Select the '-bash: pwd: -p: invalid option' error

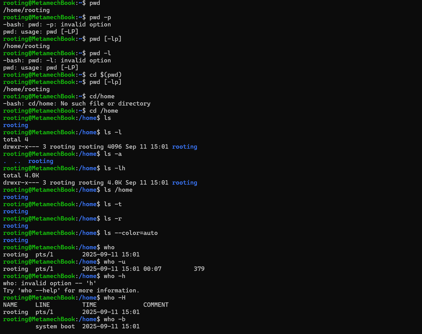point(57,24)
